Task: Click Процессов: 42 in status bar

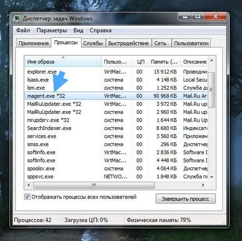Action: pyautogui.click(x=32, y=220)
